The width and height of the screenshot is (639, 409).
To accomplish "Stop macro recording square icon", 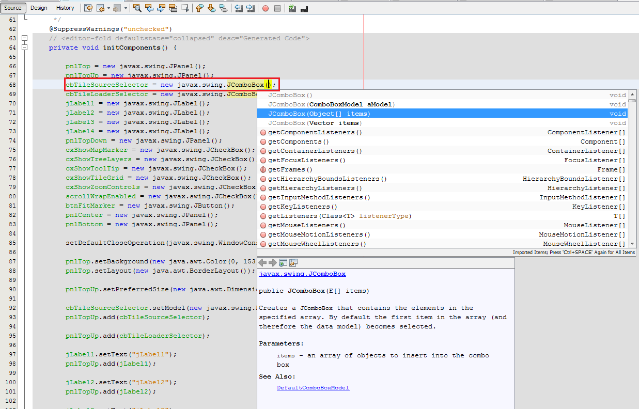I will [277, 8].
